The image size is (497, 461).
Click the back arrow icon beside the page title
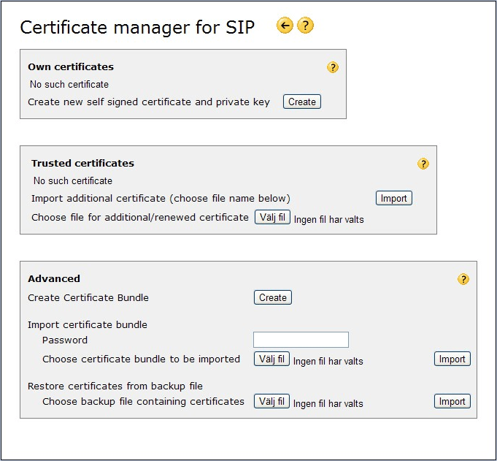285,26
